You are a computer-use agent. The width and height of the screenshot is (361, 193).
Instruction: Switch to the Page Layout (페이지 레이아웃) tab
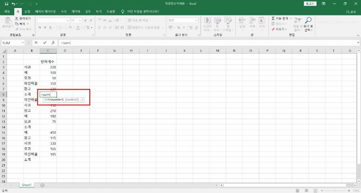(x=45, y=12)
